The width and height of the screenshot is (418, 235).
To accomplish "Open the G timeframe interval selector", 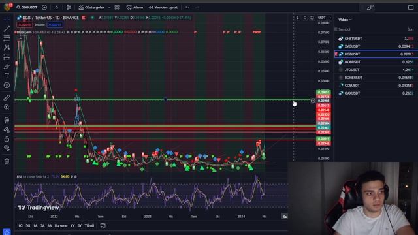I will [x=57, y=7].
